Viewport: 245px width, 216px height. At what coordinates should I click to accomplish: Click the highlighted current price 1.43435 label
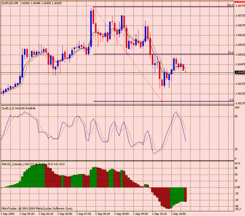click(240, 72)
